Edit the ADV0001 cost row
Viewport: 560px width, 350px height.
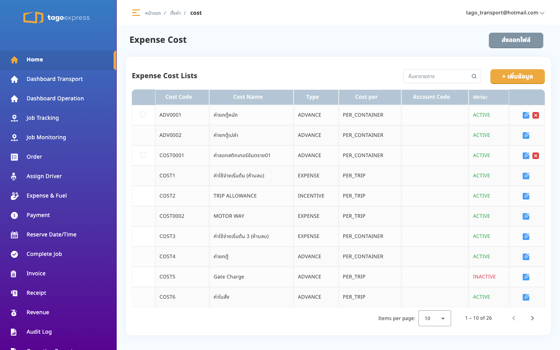(x=526, y=115)
